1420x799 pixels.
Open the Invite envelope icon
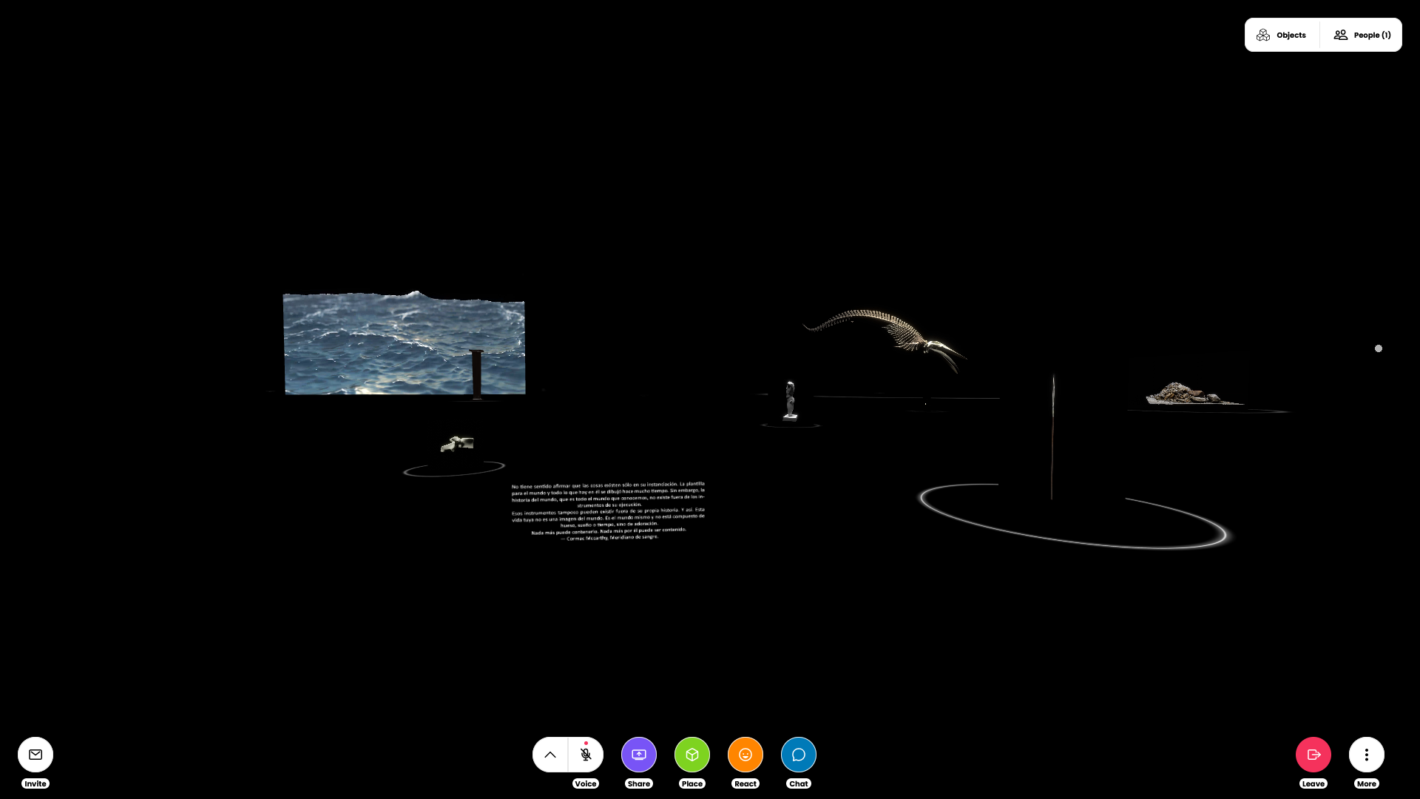point(35,755)
